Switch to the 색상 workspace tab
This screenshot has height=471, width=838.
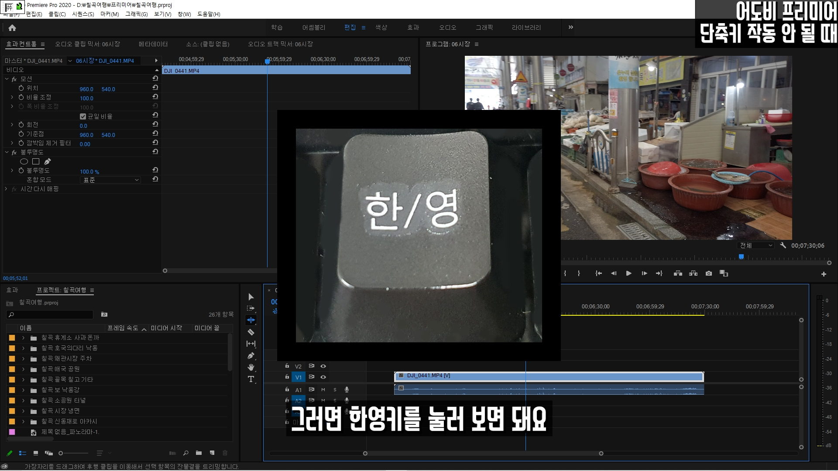click(381, 27)
